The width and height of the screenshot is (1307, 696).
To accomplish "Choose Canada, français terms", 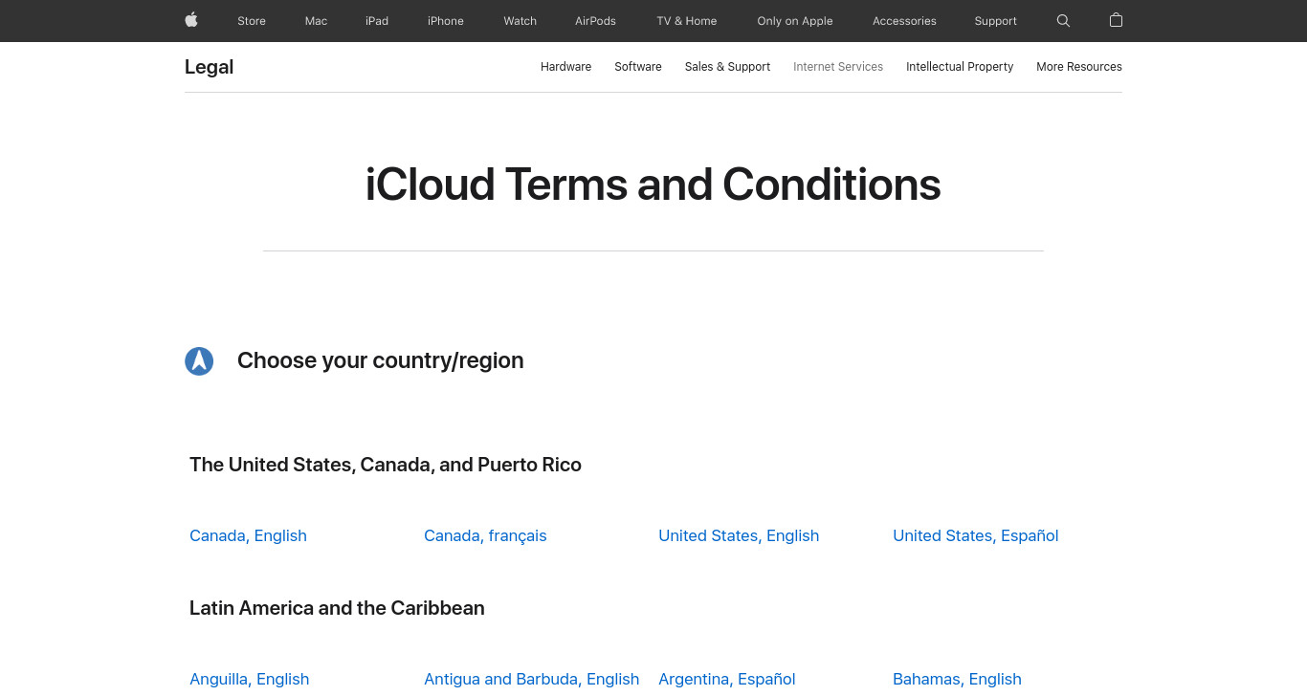I will (485, 535).
